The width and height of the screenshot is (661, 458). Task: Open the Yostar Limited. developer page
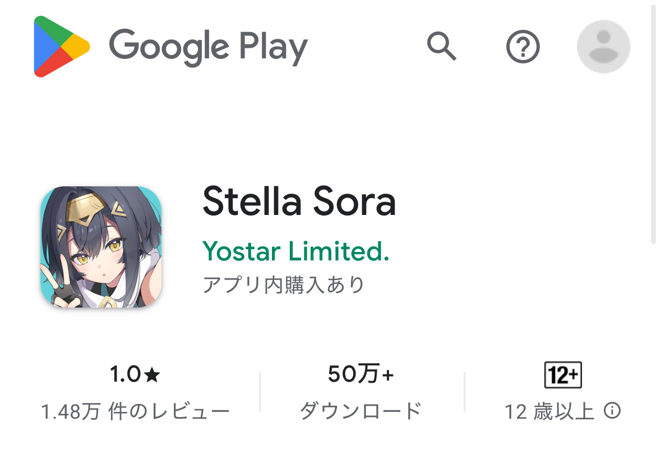pyautogui.click(x=295, y=251)
